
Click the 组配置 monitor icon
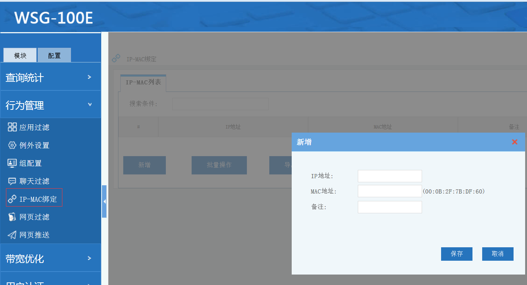point(12,163)
